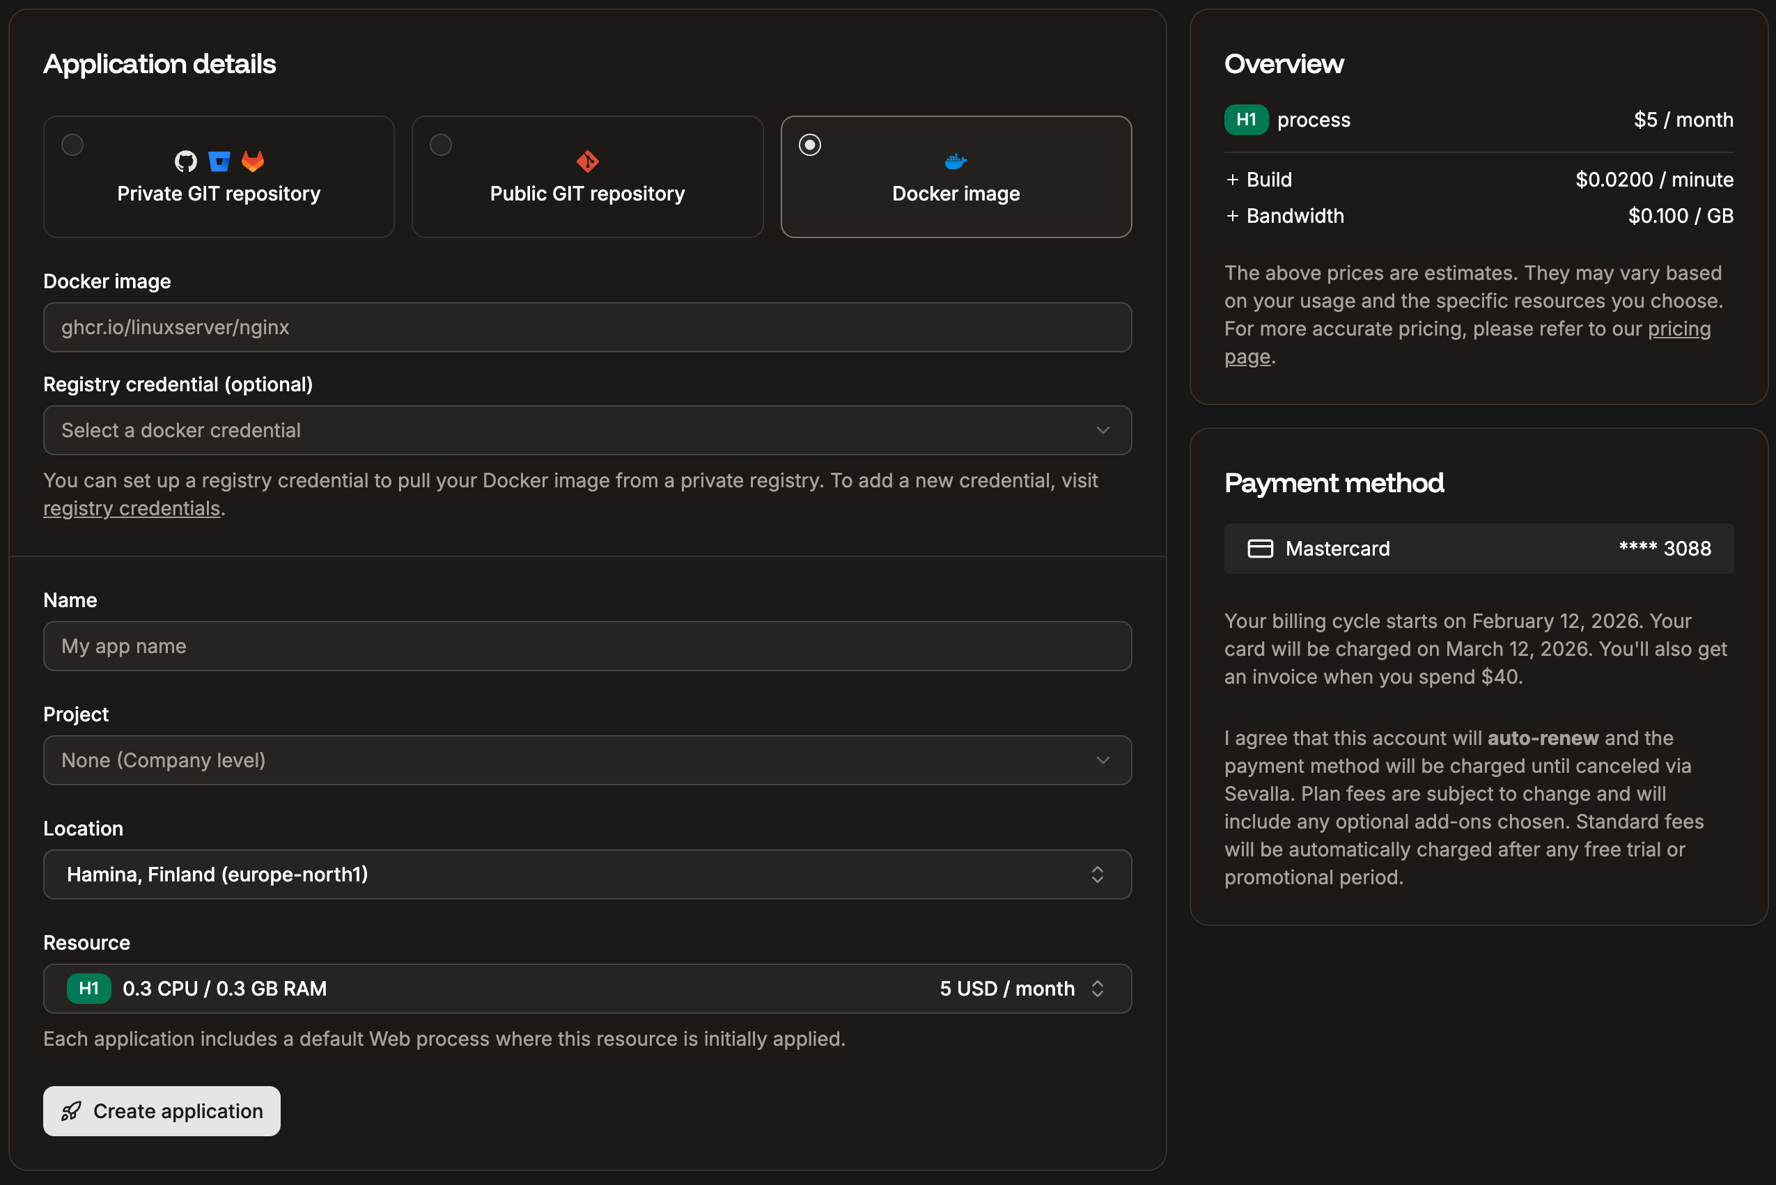Click the credit card icon in Payment method
This screenshot has width=1776, height=1185.
coord(1260,549)
